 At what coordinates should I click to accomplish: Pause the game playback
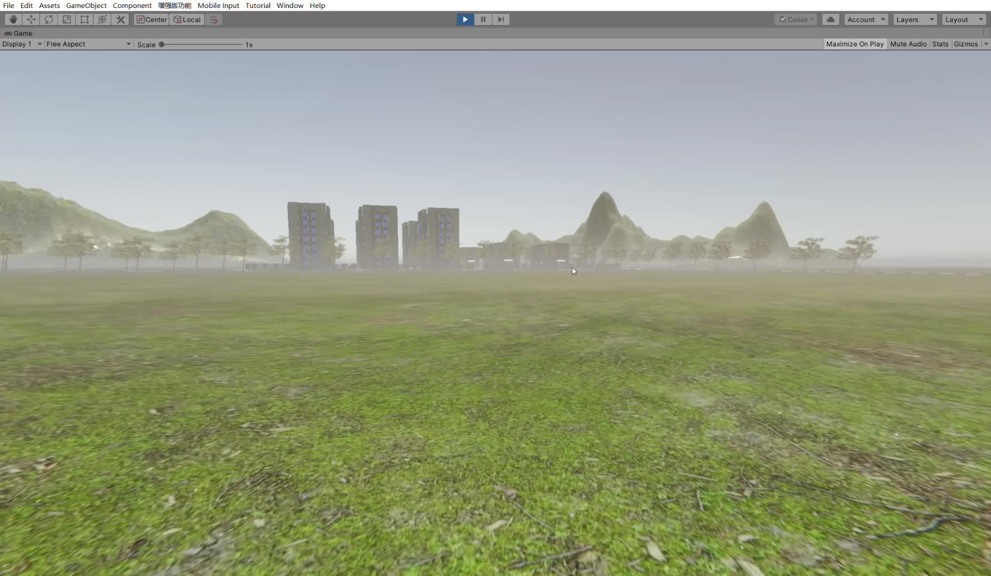(483, 20)
